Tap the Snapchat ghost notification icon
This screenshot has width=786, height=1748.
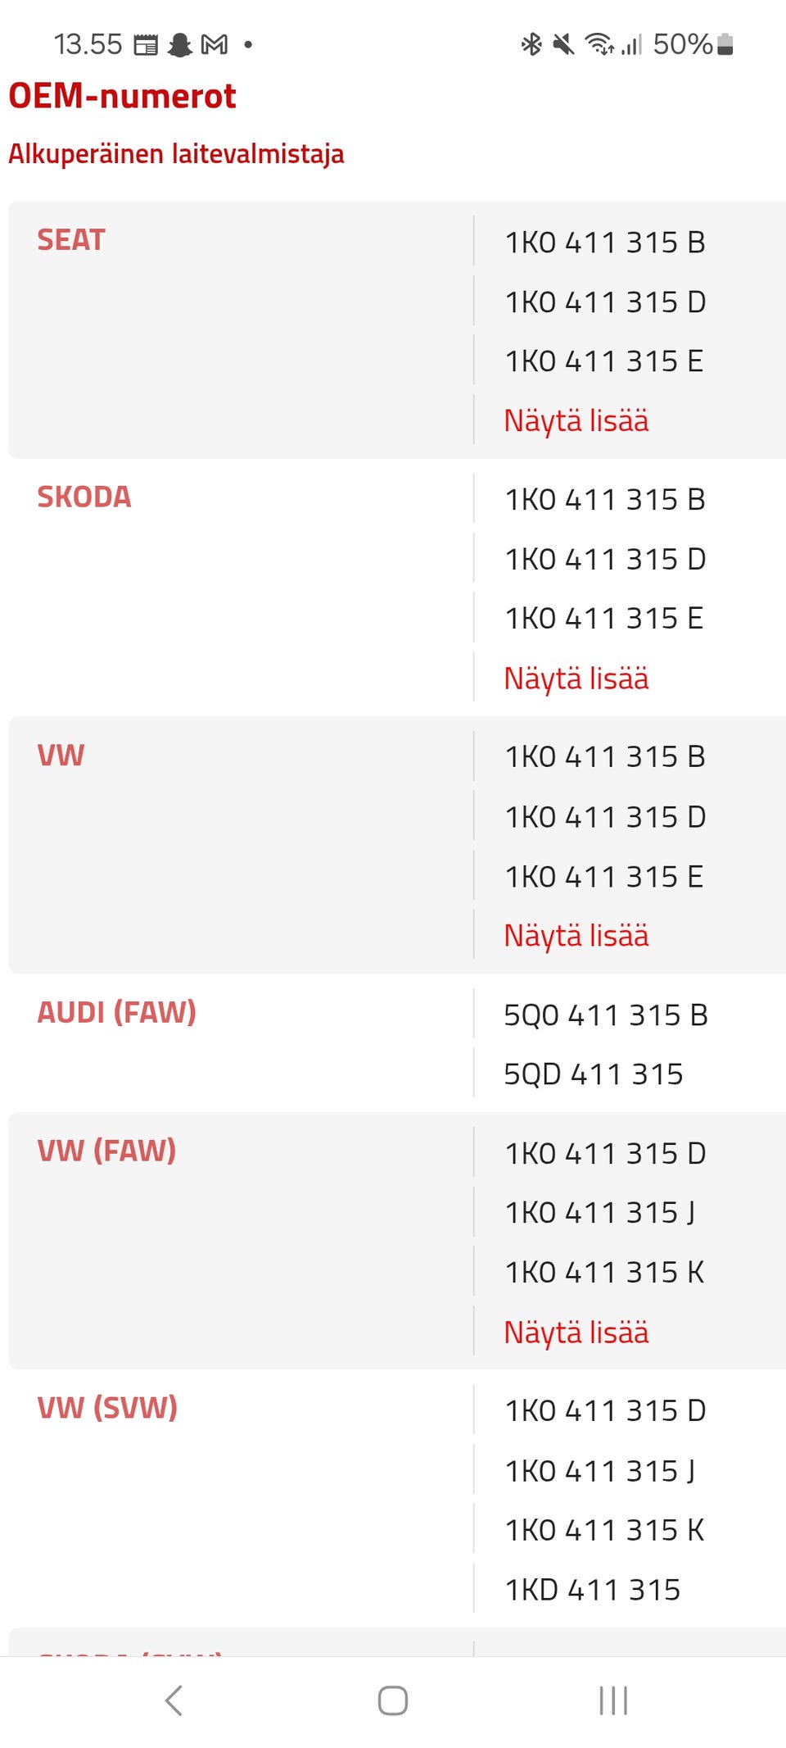tap(179, 44)
